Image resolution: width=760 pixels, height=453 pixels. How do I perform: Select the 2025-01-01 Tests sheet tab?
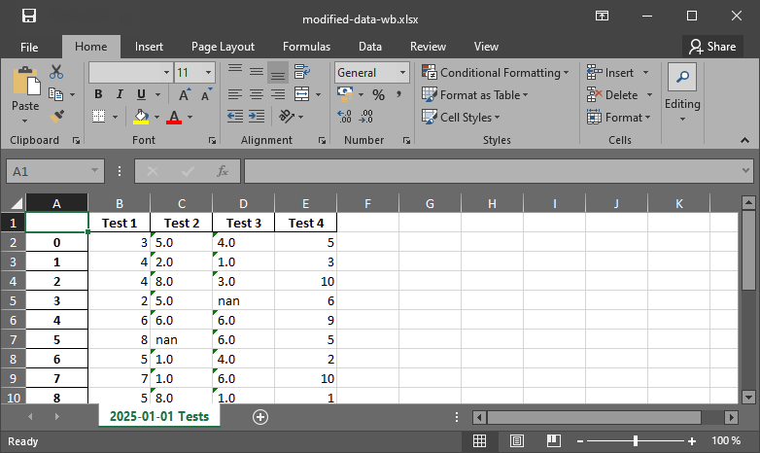(x=159, y=416)
